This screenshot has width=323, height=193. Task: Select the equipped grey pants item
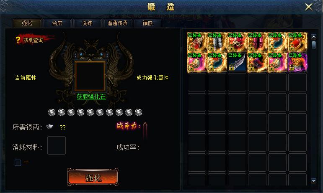click(217, 42)
